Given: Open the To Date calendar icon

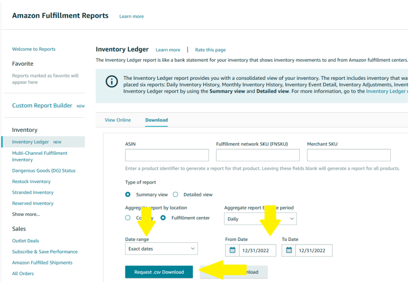Looking at the screenshot, I should (x=289, y=250).
